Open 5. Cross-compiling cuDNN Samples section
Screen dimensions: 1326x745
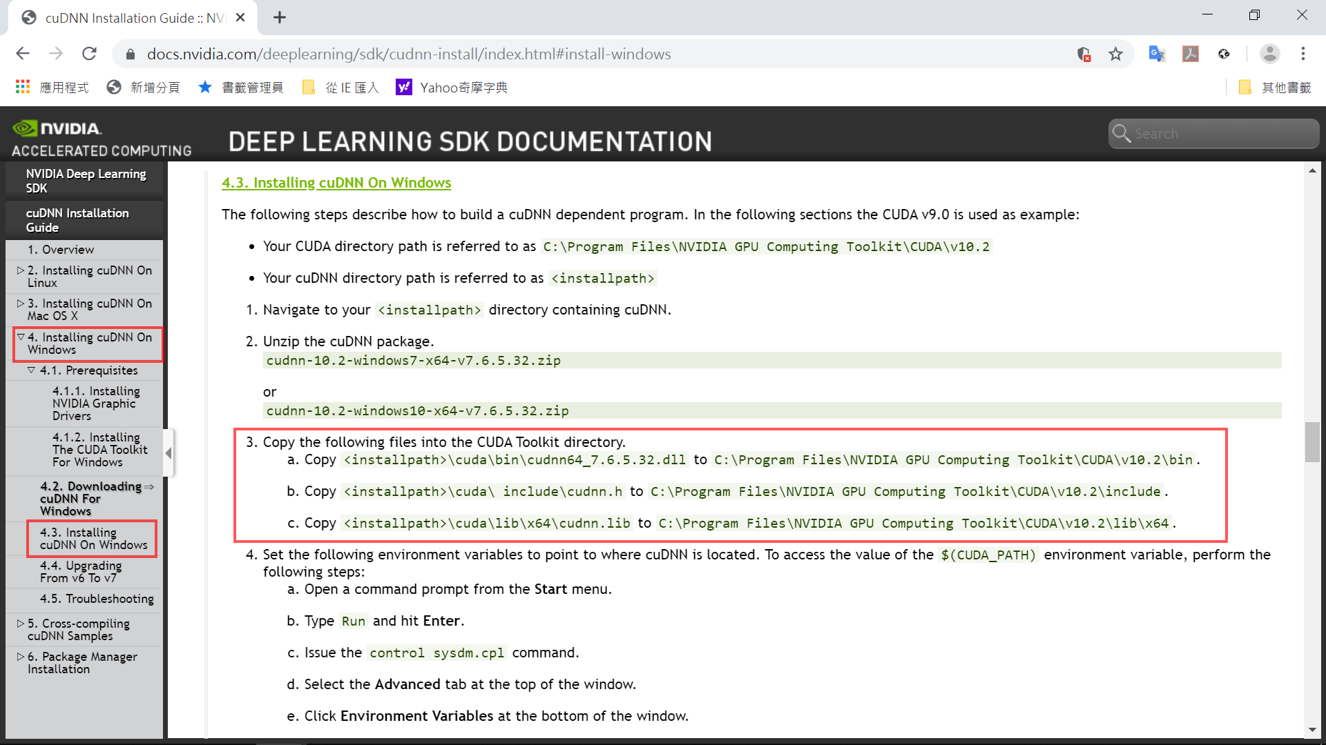coord(79,630)
